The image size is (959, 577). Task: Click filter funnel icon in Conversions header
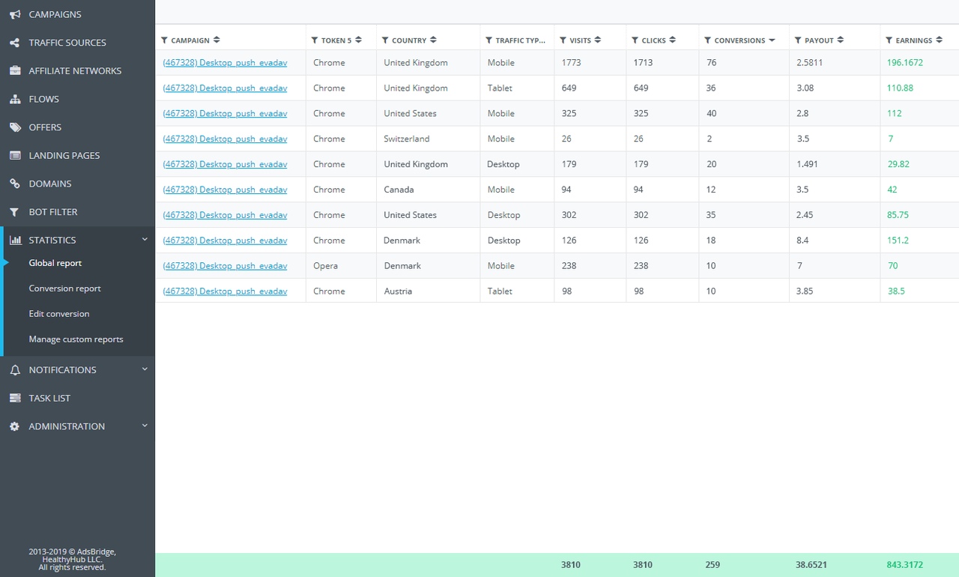tap(708, 40)
